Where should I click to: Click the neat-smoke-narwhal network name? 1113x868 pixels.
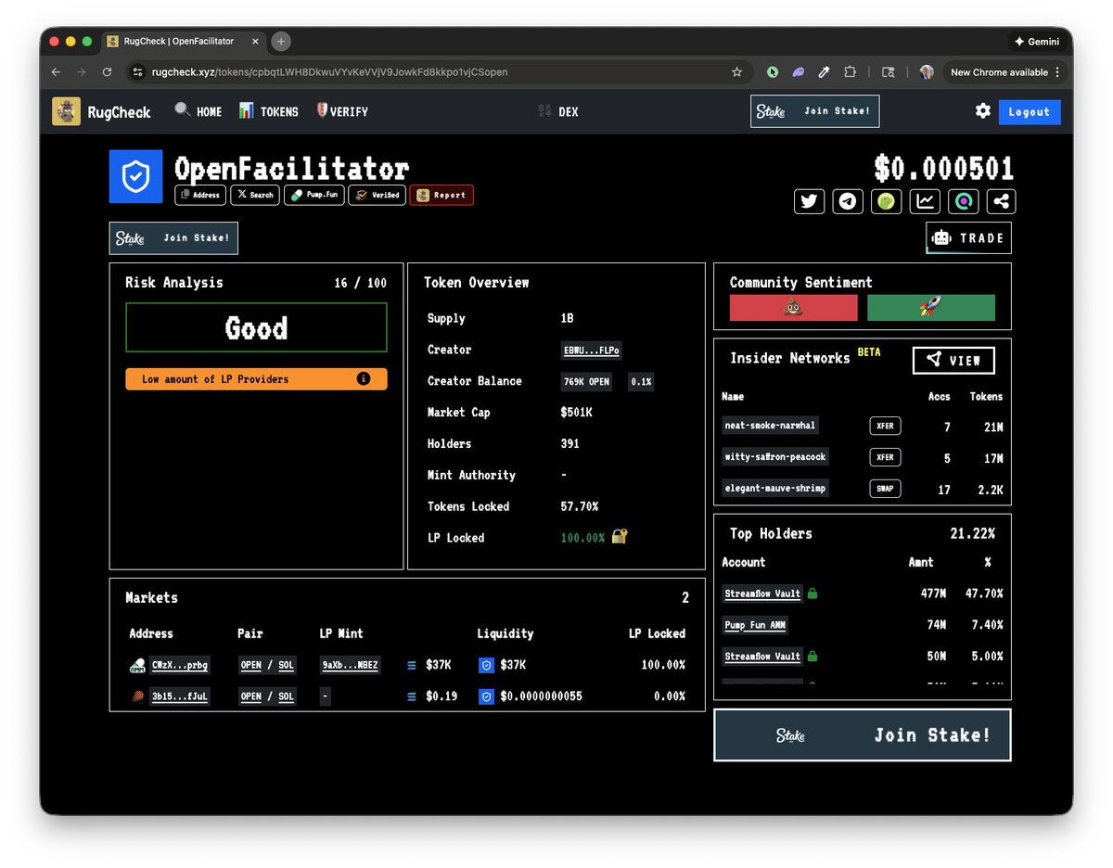coord(770,425)
